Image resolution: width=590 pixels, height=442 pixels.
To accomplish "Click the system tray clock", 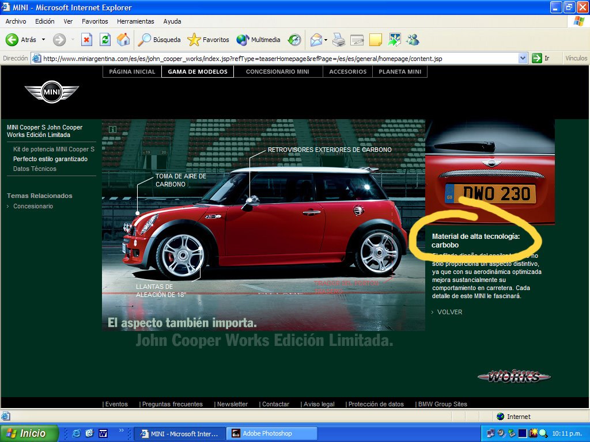I will click(x=567, y=433).
